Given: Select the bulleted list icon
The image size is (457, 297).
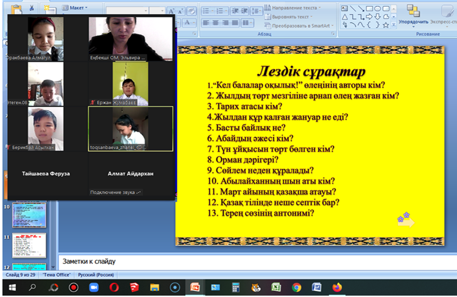Looking at the screenshot, I should [x=207, y=10].
